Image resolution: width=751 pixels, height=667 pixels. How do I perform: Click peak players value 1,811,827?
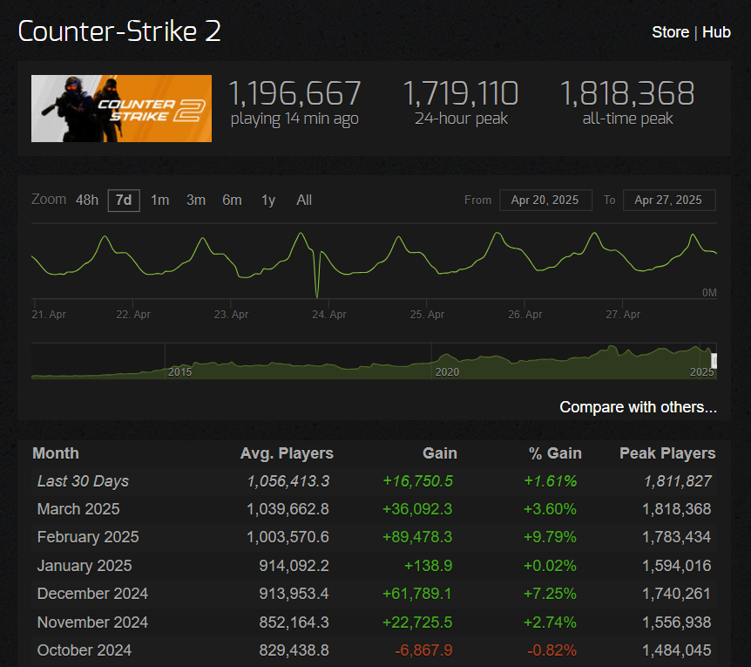point(678,481)
